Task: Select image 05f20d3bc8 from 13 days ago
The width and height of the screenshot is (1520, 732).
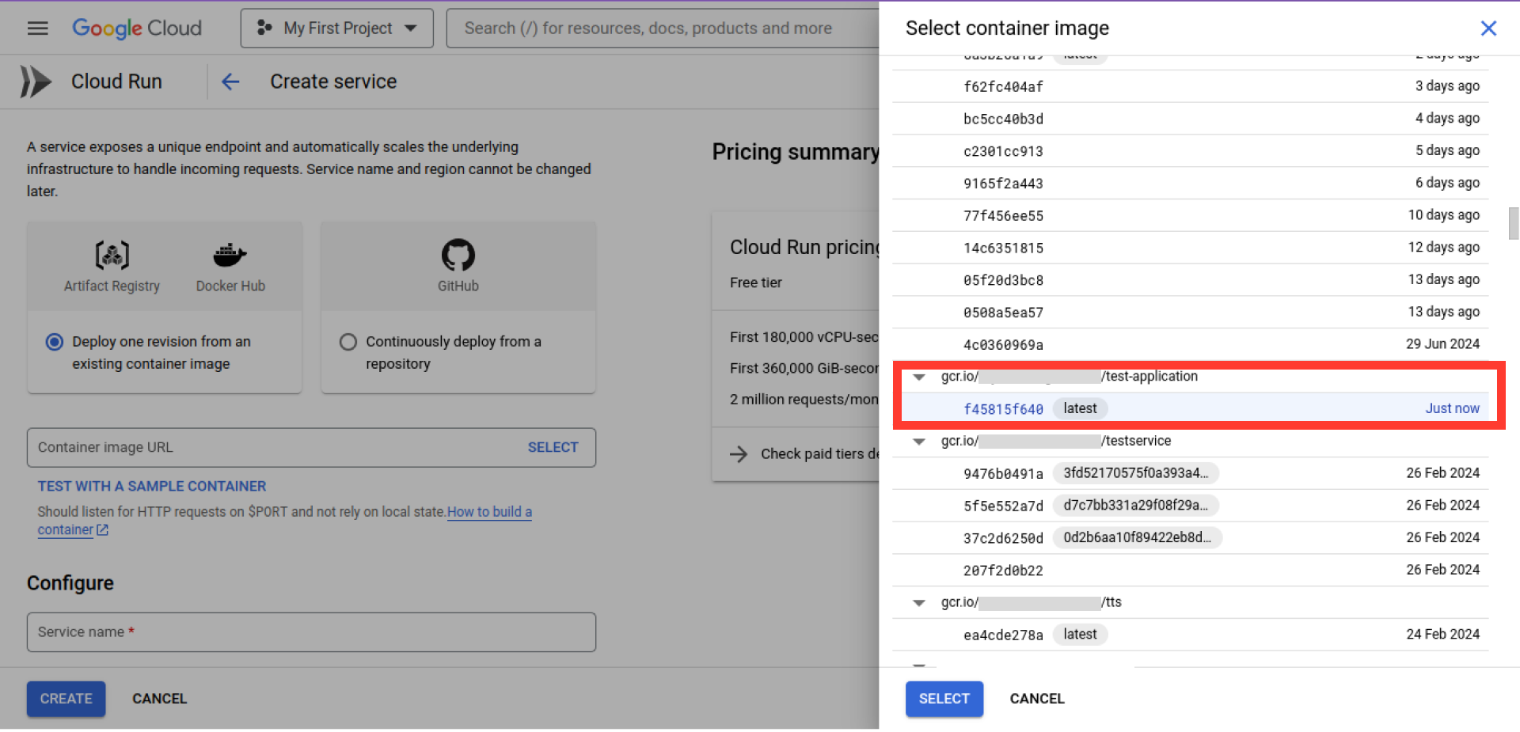Action: coord(1190,280)
